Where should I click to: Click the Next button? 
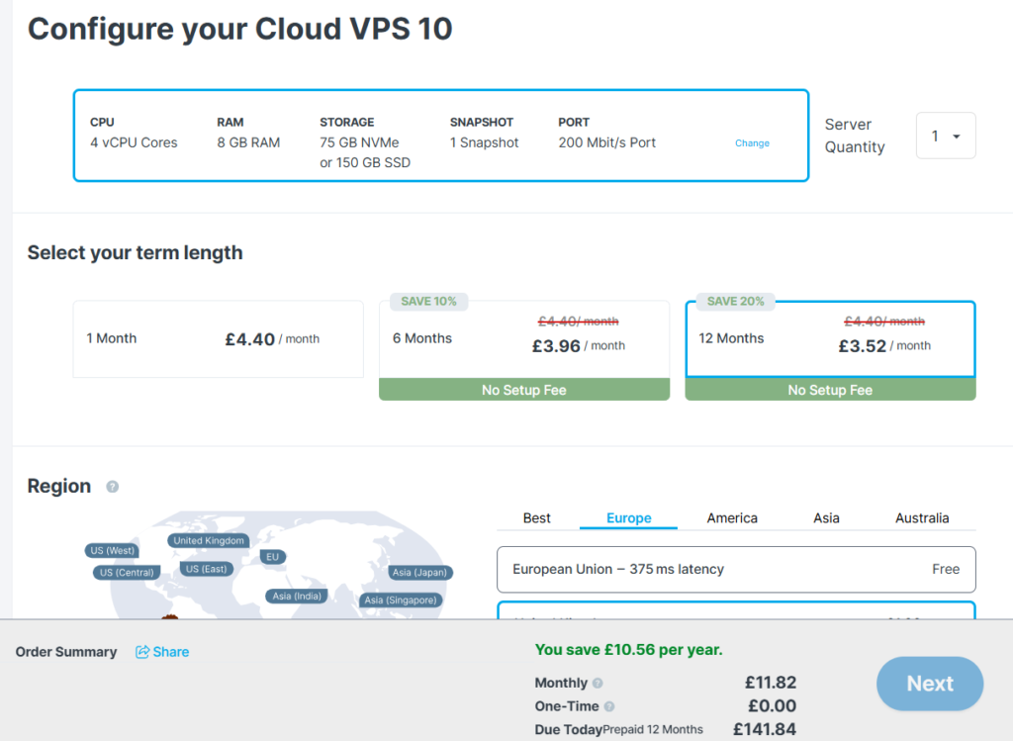(929, 684)
